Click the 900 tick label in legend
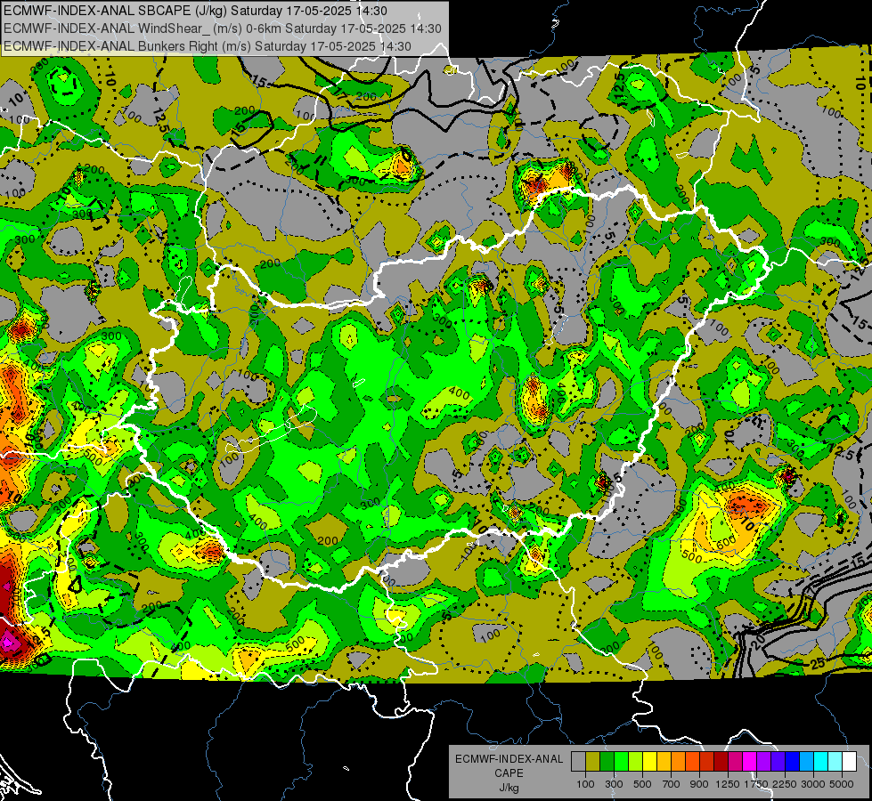This screenshot has height=801, width=872. pyautogui.click(x=699, y=784)
